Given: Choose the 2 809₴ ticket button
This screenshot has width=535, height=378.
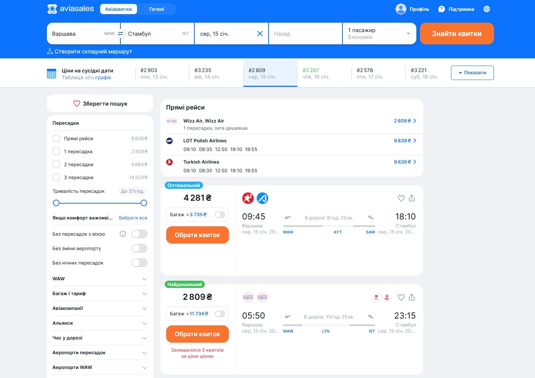Looking at the screenshot, I should (198, 334).
